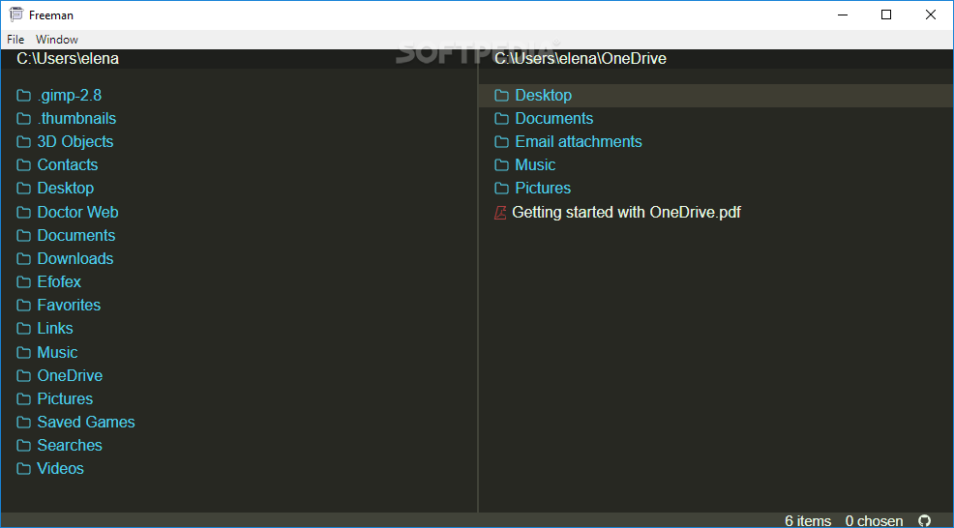
Task: Open the Window menu
Action: click(x=56, y=40)
